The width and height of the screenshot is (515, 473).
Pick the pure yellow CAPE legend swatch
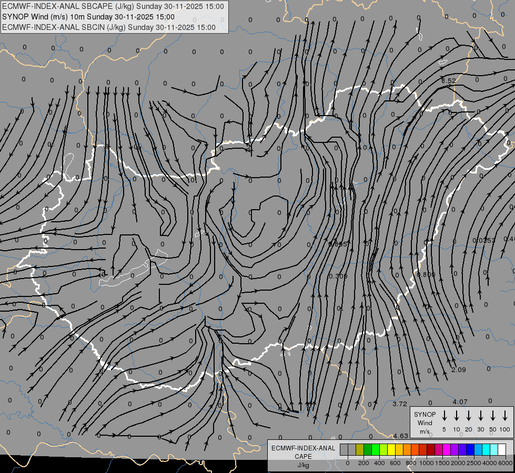pyautogui.click(x=391, y=449)
